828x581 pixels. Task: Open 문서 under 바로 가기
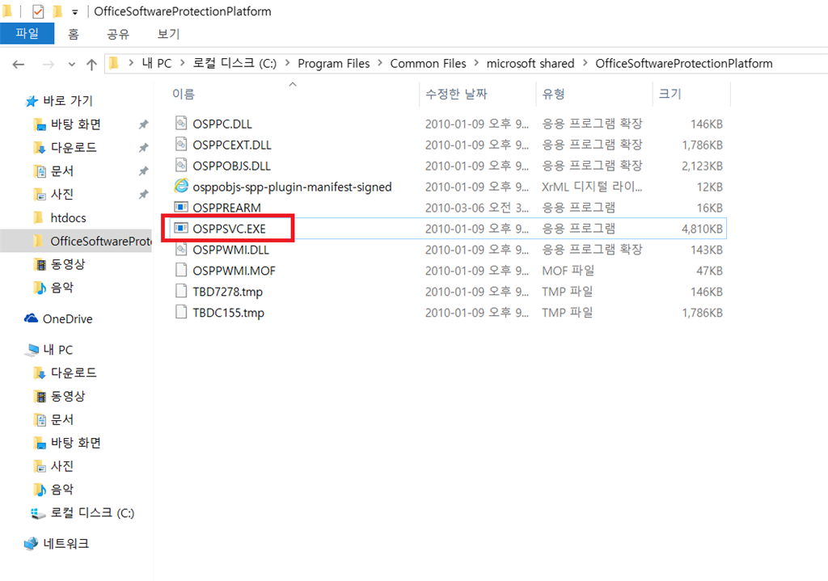(61, 171)
